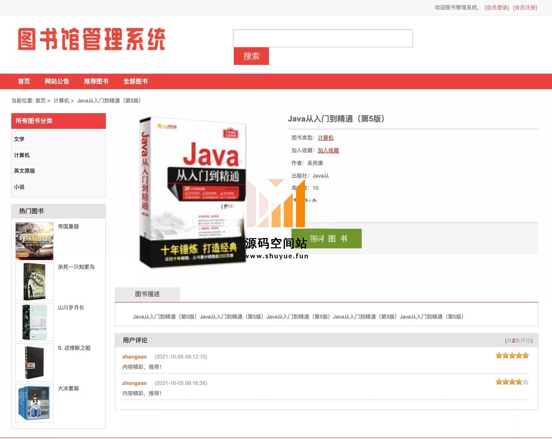Click the author text 吴宛康

point(315,163)
